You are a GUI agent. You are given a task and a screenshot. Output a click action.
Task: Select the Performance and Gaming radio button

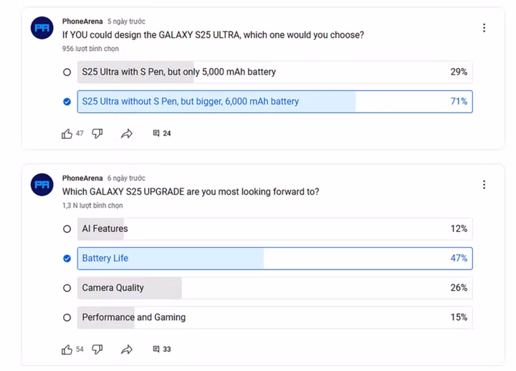[67, 317]
